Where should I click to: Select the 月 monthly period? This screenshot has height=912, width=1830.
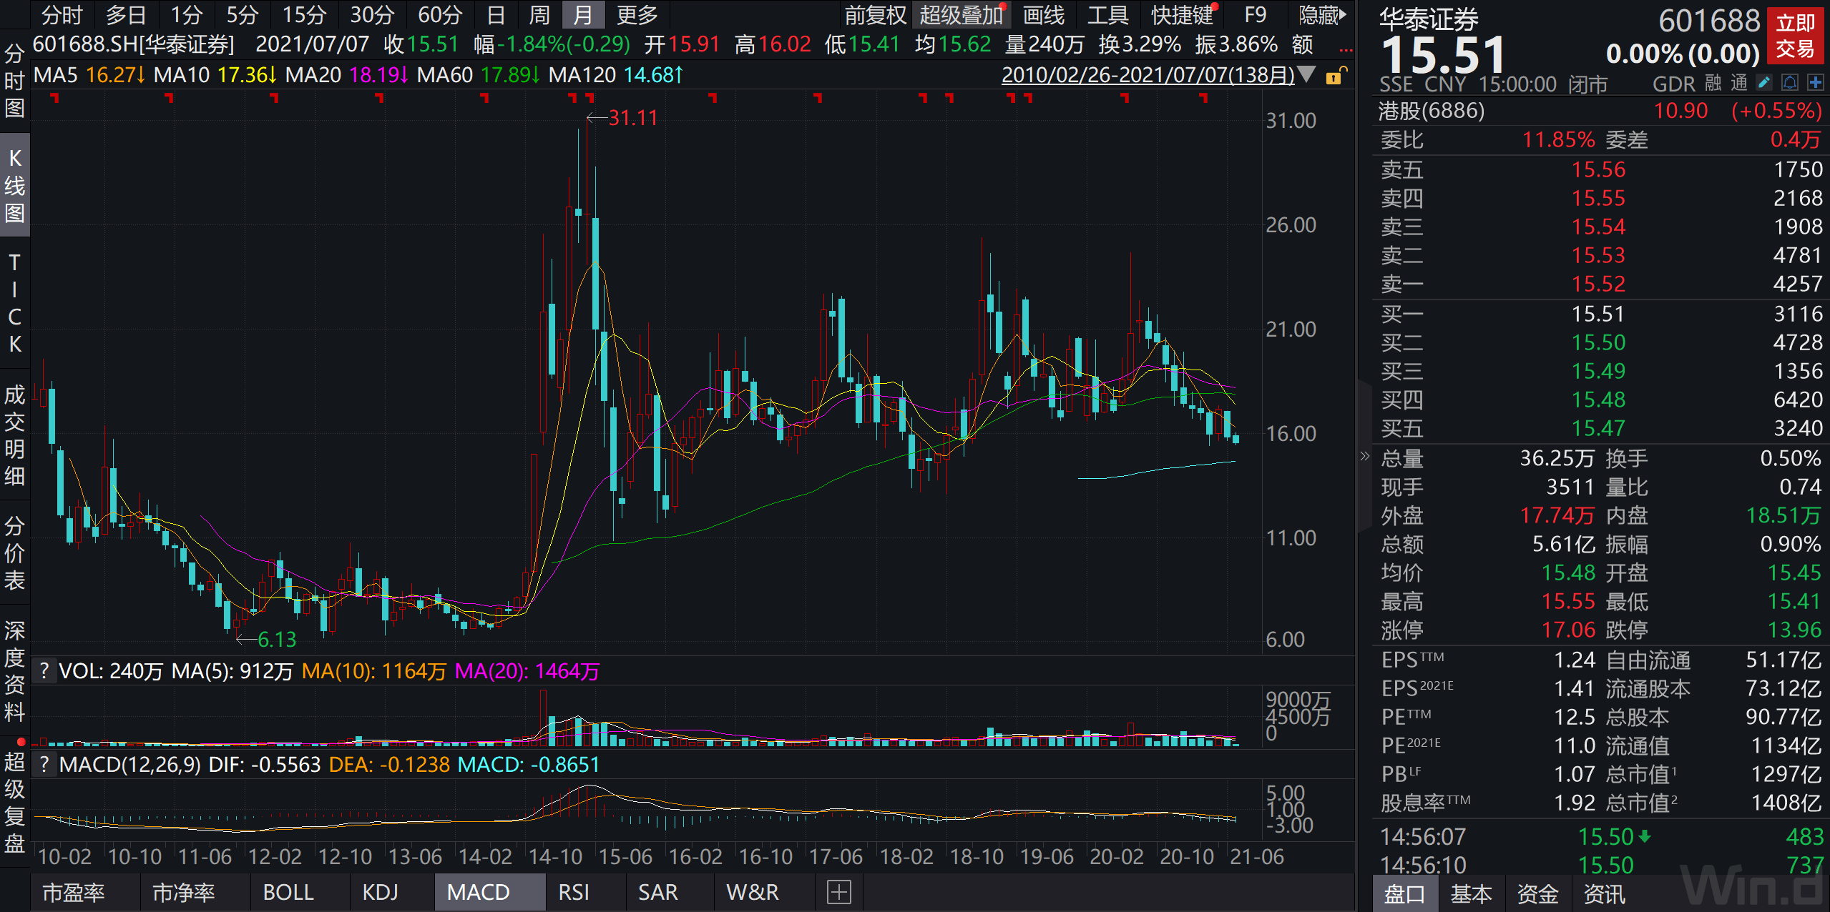(x=583, y=15)
